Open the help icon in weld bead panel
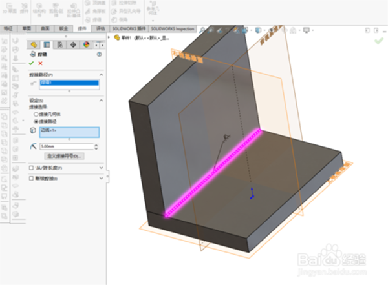 coord(100,55)
